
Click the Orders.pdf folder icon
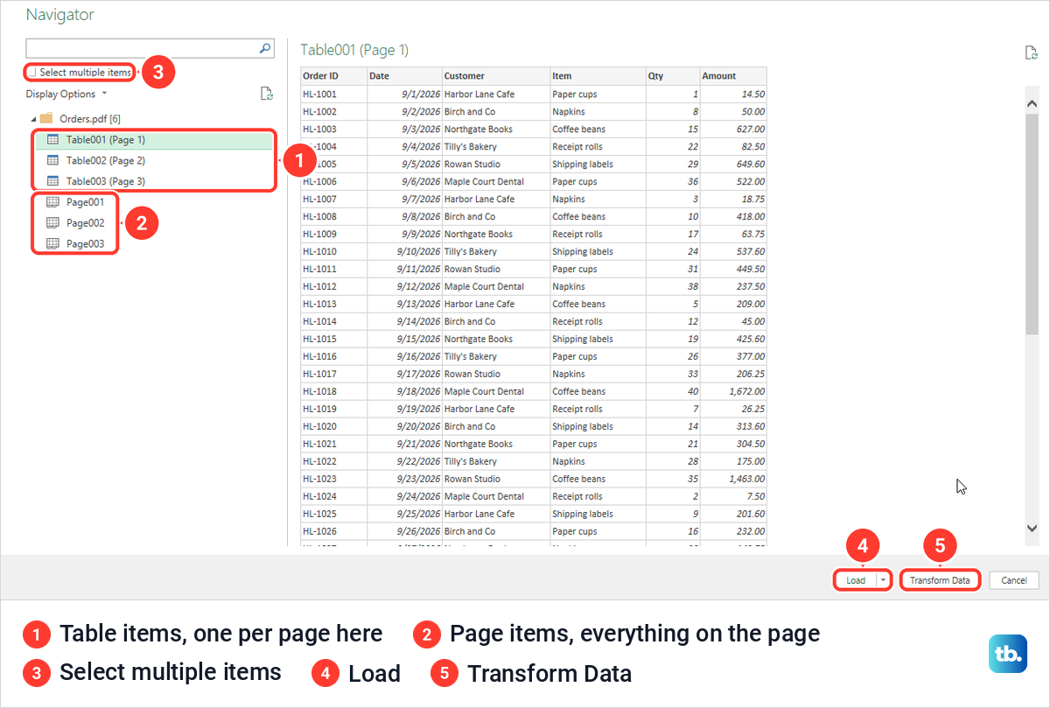coord(46,118)
